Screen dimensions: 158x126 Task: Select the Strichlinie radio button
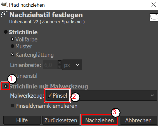[x=6, y=32]
